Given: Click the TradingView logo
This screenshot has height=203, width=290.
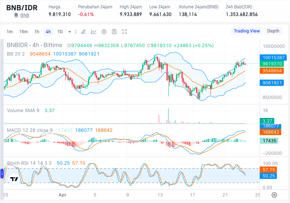Looking at the screenshot, I should pyautogui.click(x=14, y=179).
